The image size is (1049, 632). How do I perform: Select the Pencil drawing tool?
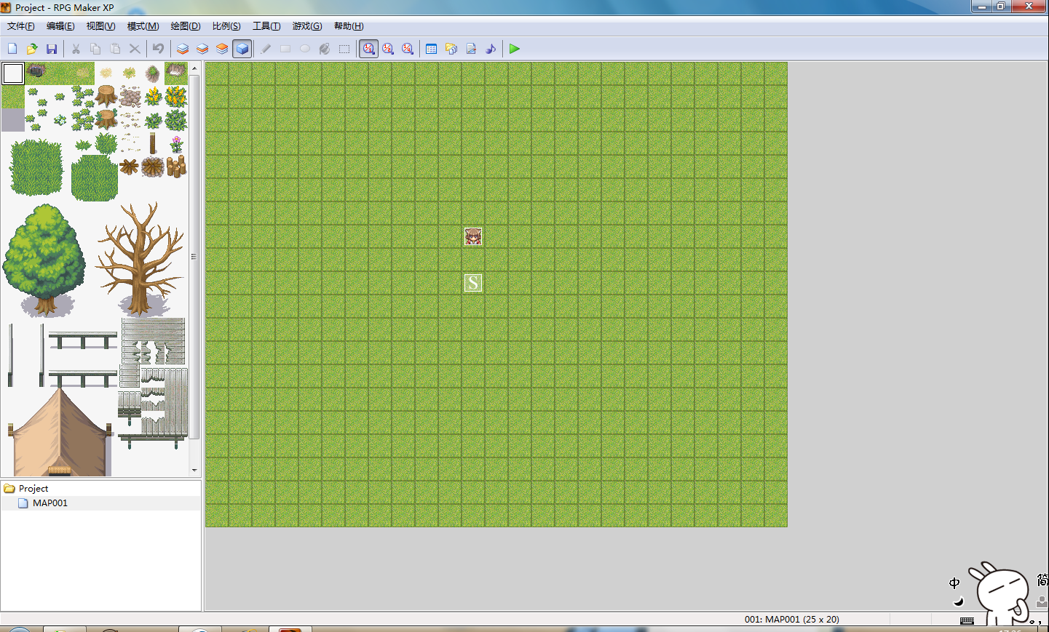pyautogui.click(x=266, y=49)
